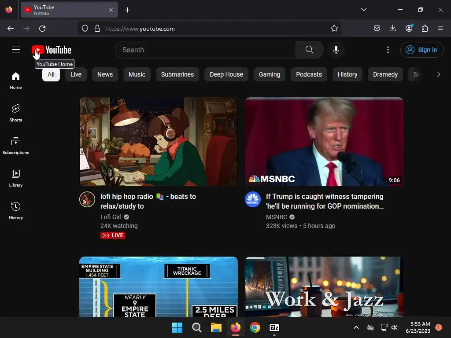This screenshot has height=338, width=451.
Task: Open Library in the sidebar
Action: pos(16,178)
